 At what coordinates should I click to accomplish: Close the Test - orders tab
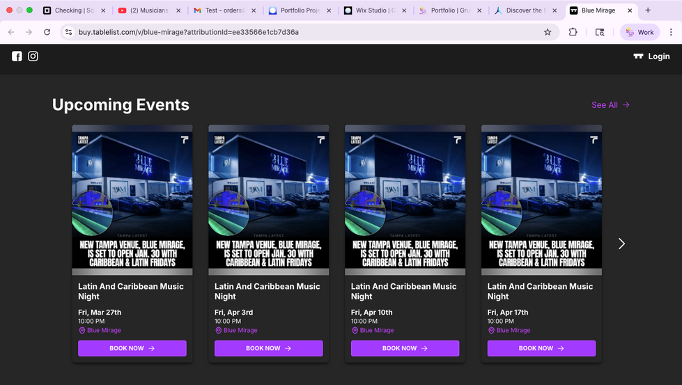254,10
